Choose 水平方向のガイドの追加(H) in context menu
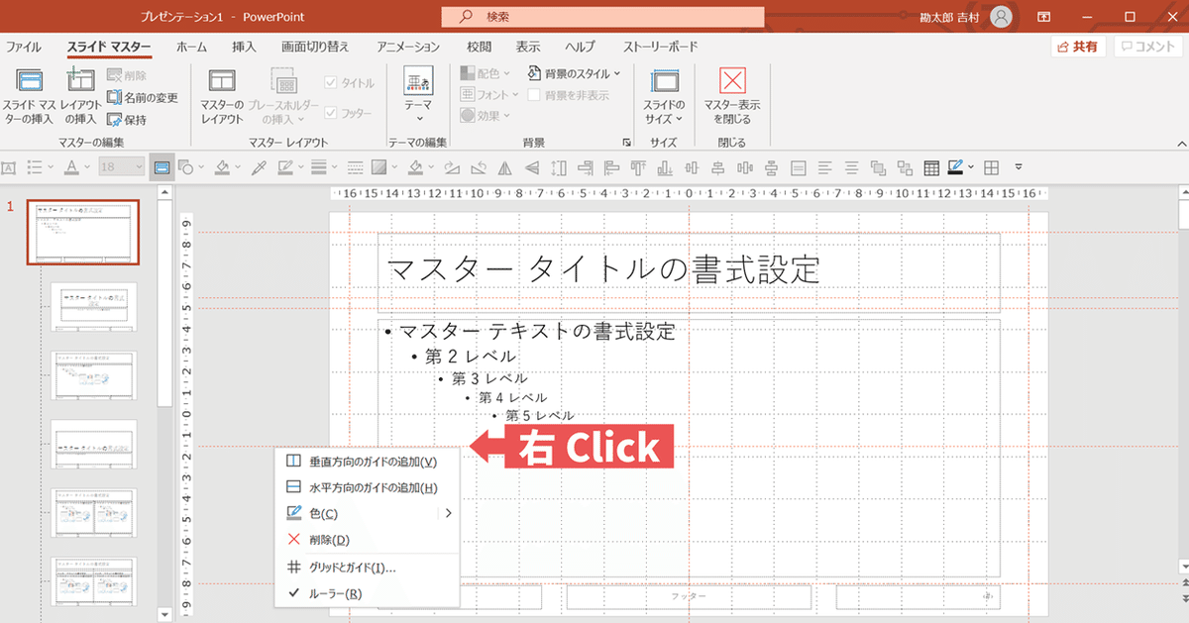The height and width of the screenshot is (623, 1189). click(366, 487)
